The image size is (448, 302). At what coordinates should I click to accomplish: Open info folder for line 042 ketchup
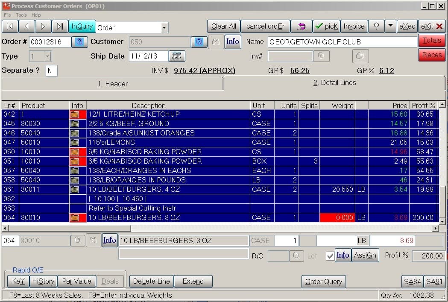(x=75, y=114)
